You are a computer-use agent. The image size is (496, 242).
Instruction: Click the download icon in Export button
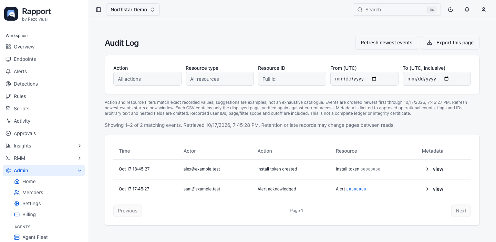[430, 43]
